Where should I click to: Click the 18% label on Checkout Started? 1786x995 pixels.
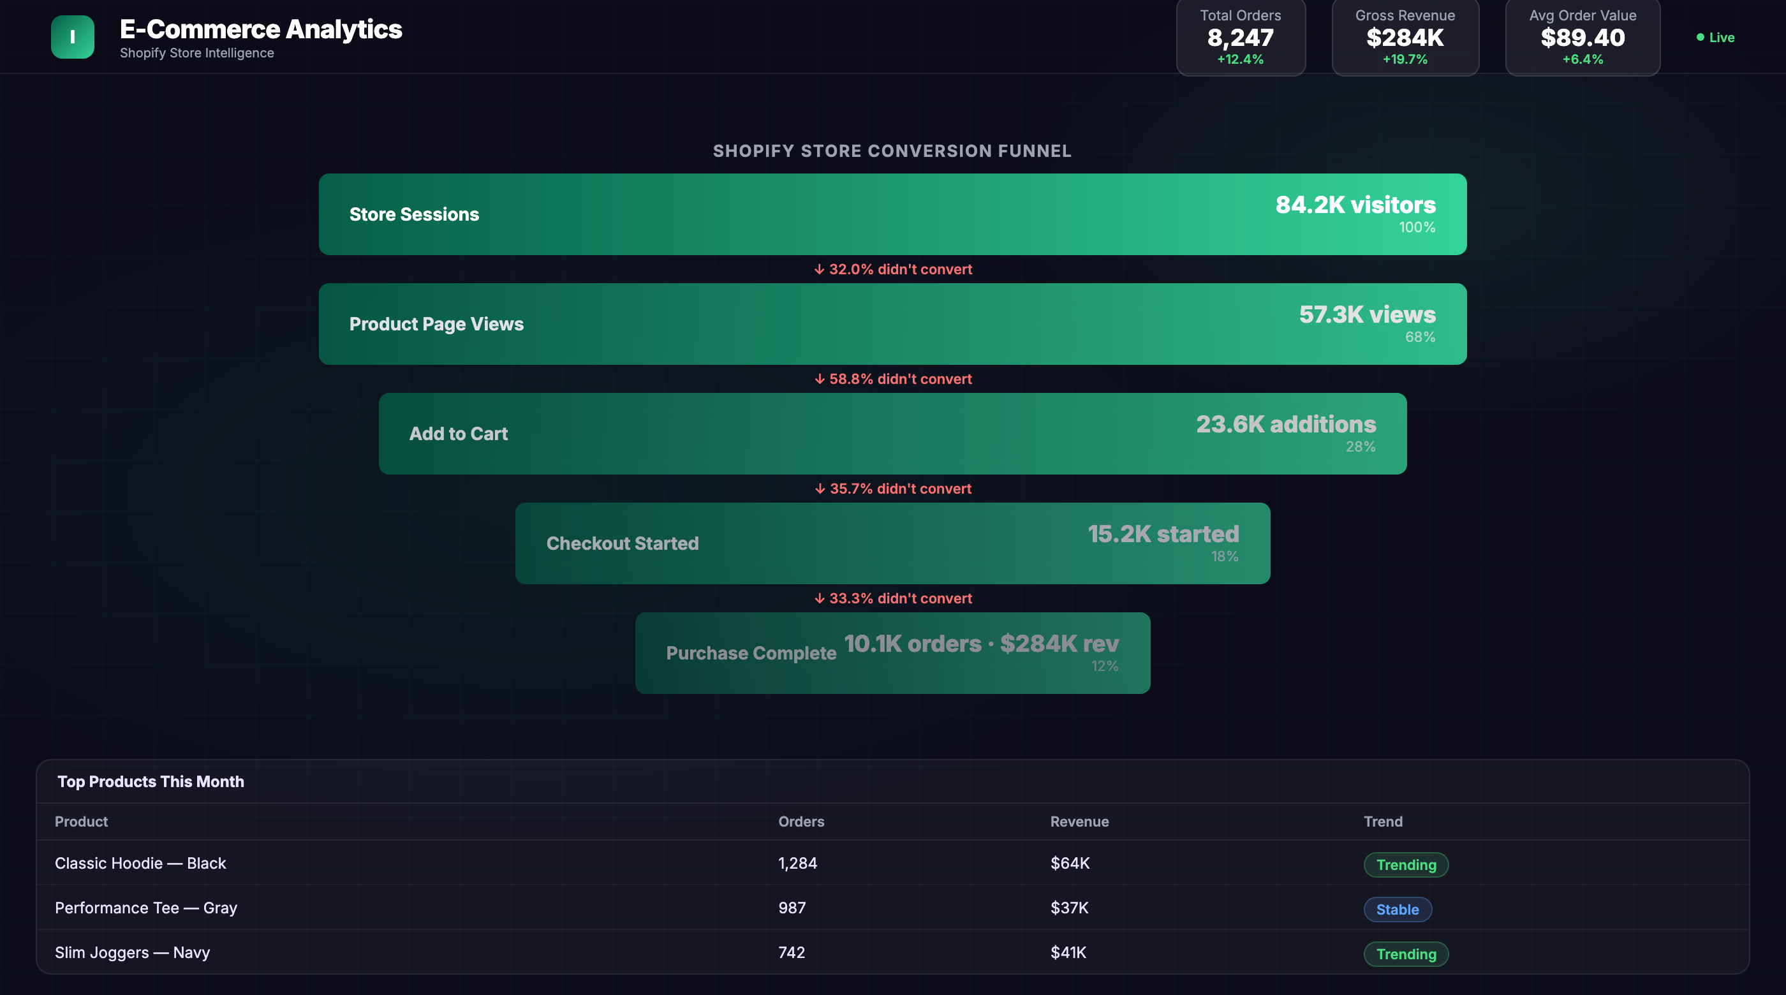coord(1225,556)
